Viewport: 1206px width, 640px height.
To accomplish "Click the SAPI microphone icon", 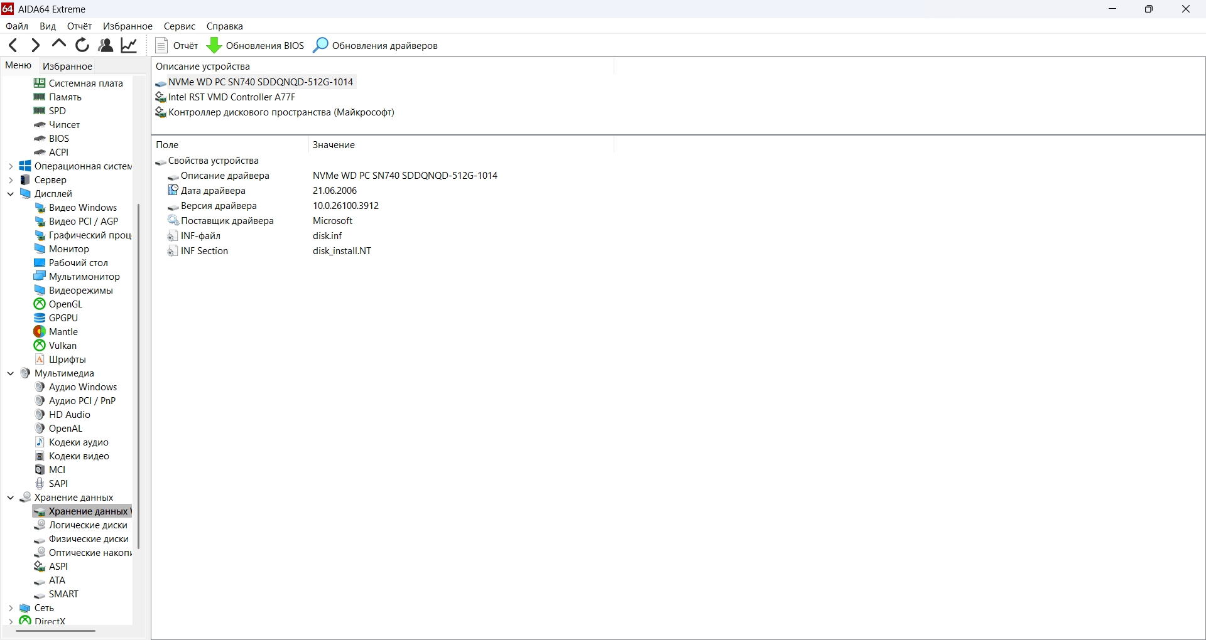I will pyautogui.click(x=40, y=484).
